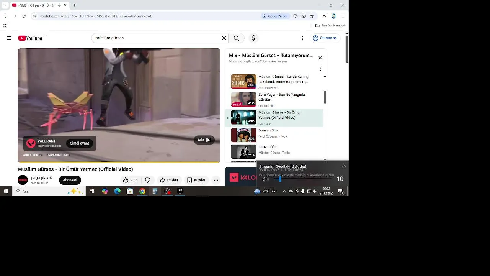Click weather widget -2°C Kar
The image size is (490, 276).
(266, 191)
